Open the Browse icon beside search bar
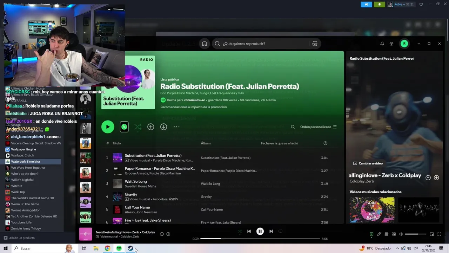Image resolution: width=449 pixels, height=253 pixels. click(x=315, y=44)
